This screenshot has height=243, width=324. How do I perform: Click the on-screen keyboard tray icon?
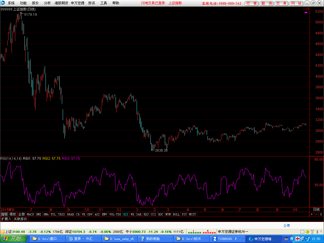[286, 239]
